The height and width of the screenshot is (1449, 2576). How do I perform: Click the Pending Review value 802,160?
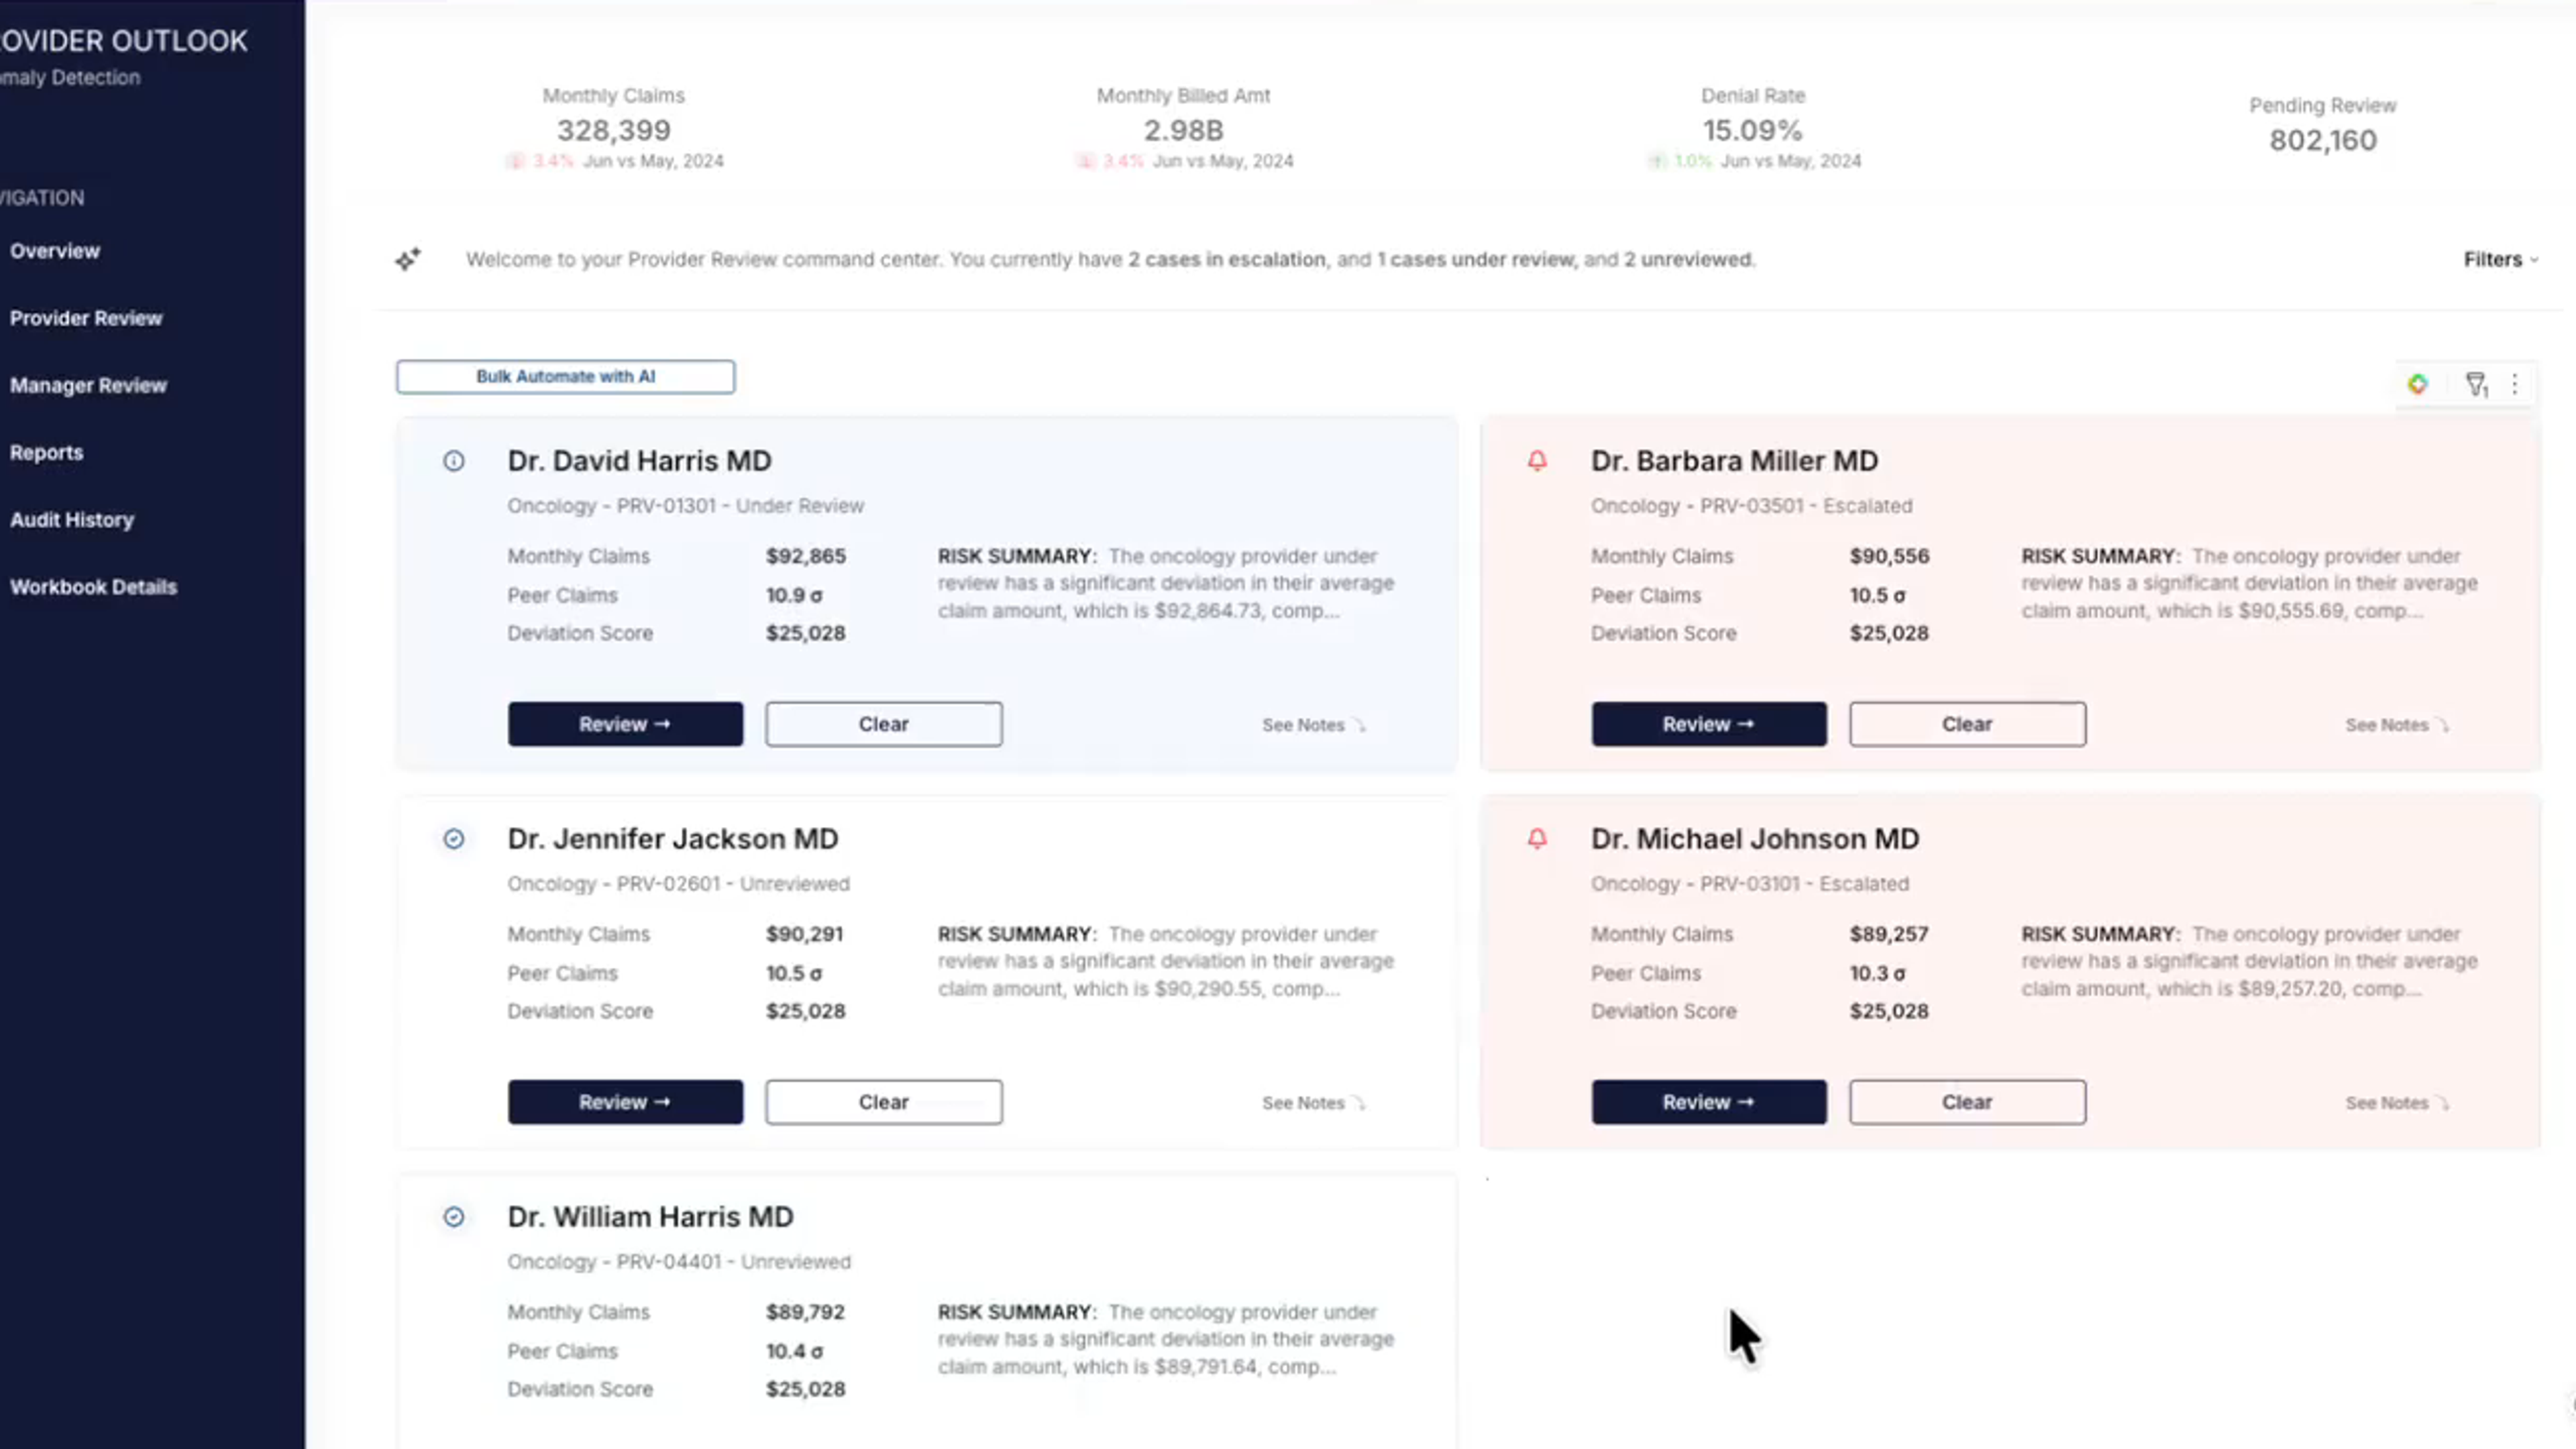tap(2323, 140)
